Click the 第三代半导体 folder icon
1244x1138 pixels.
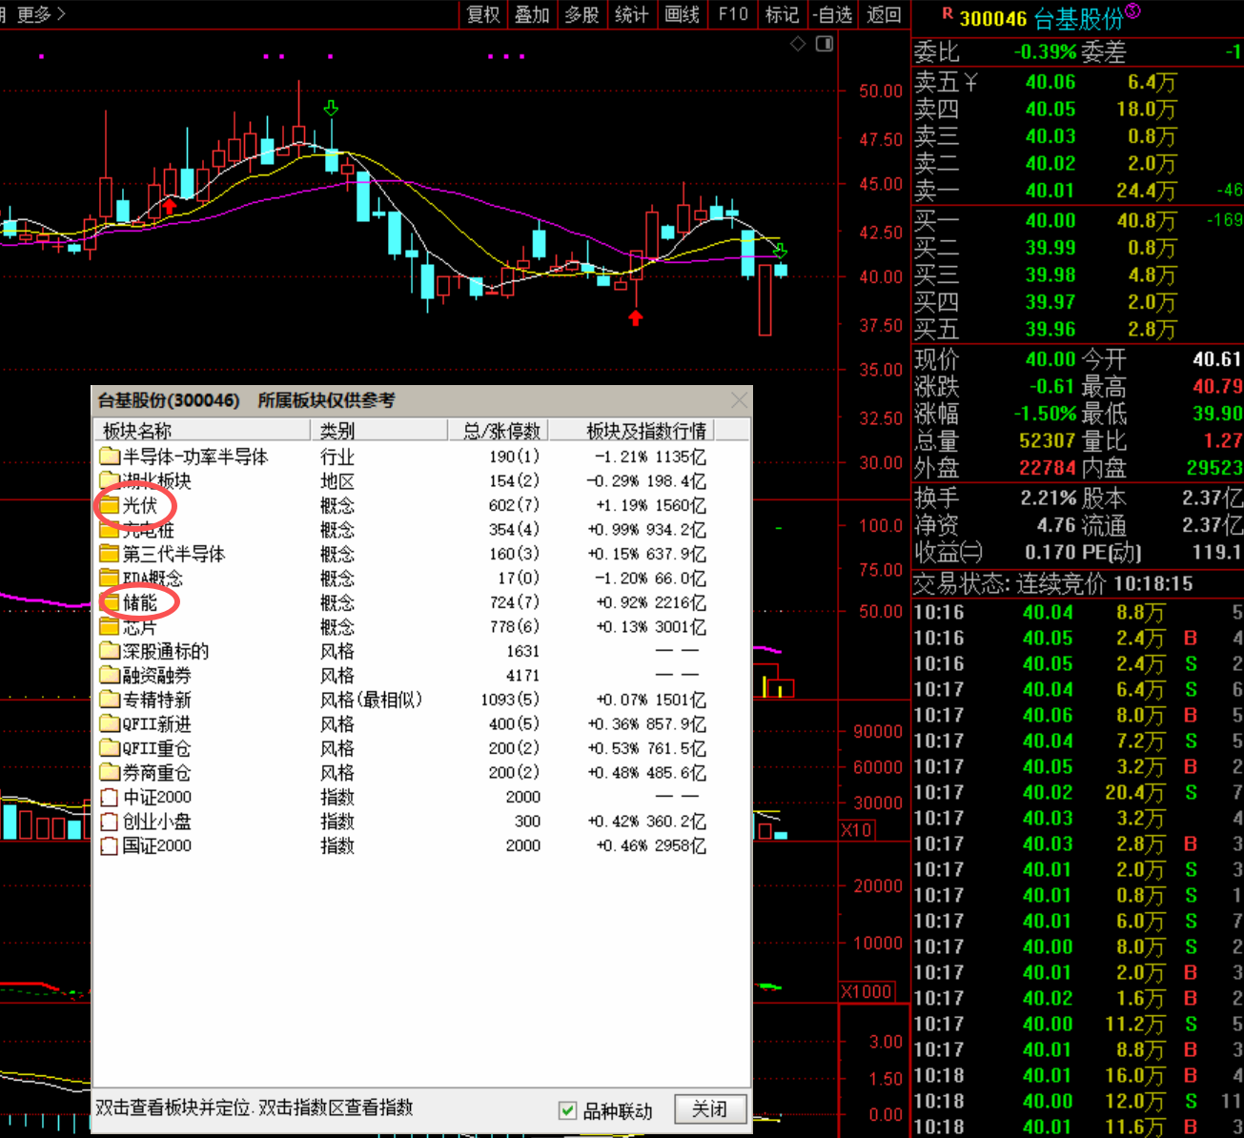[x=110, y=554]
